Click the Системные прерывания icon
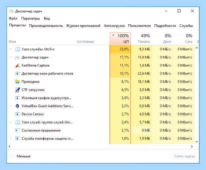This screenshot has height=170, width=206. [18, 130]
